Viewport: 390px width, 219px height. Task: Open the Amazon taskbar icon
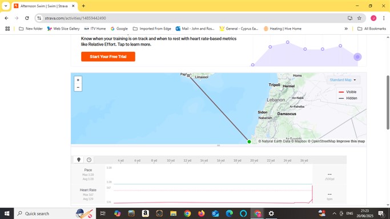click(145, 213)
